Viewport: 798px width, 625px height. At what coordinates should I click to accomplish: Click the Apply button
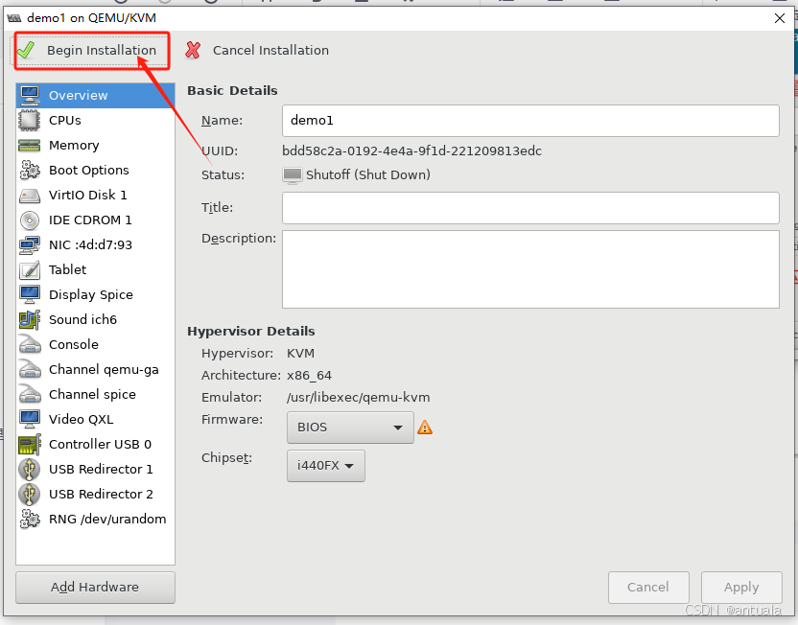[x=741, y=588]
